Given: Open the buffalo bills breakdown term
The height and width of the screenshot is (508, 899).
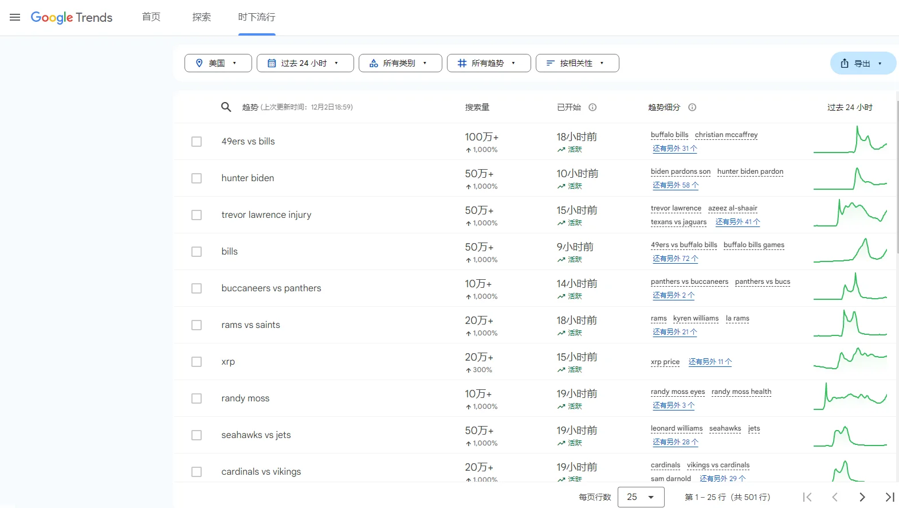Looking at the screenshot, I should pos(670,135).
